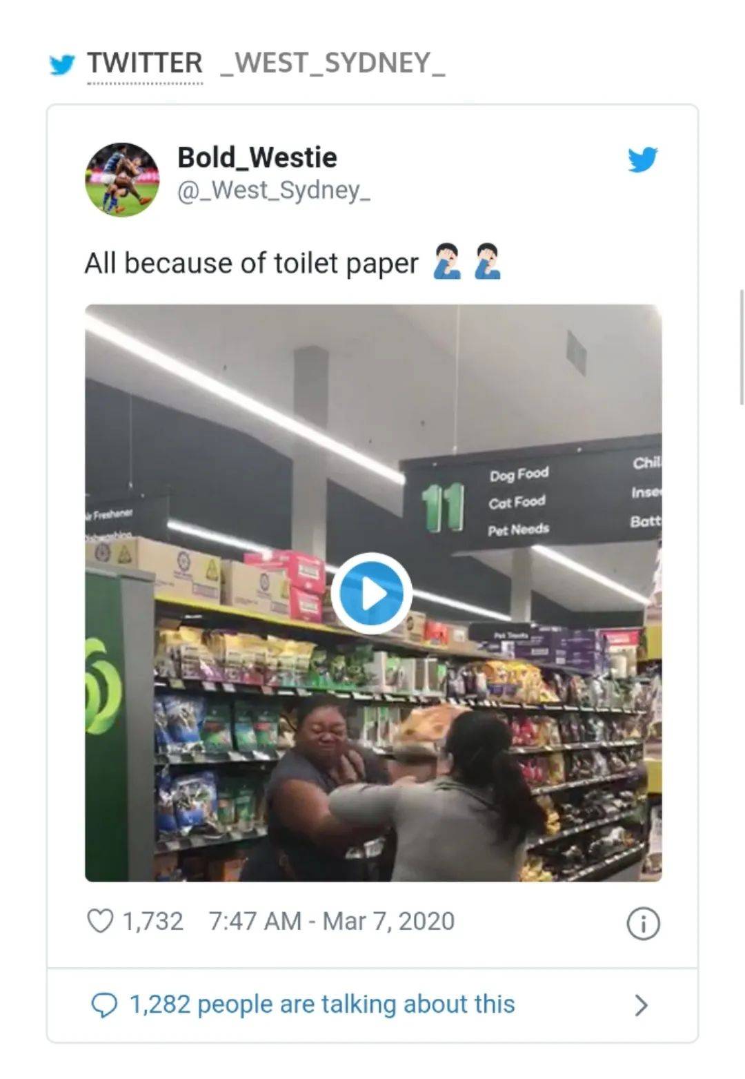Play the supermarket fight video

(x=372, y=593)
